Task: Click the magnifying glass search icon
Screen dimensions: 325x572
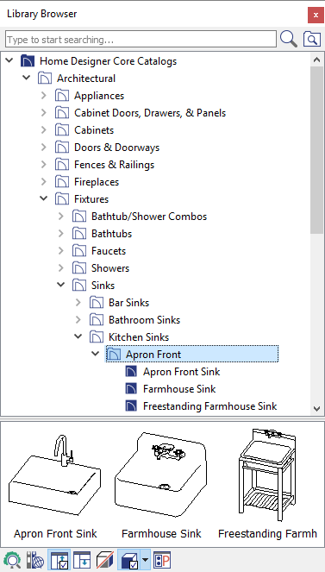Action: 289,39
